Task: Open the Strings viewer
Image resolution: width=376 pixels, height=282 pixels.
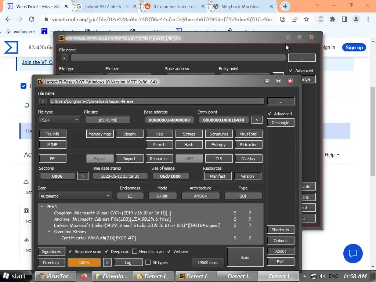Action: [189, 134]
